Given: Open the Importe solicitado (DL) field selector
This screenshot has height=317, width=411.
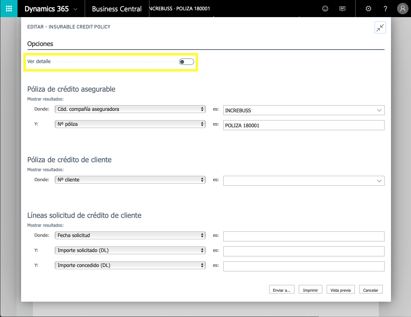Looking at the screenshot, I should coord(130,250).
